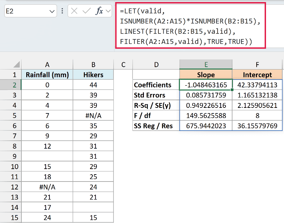Select Rainfall value 24 in row 15
The height and width of the screenshot is (223, 284).
(47, 217)
